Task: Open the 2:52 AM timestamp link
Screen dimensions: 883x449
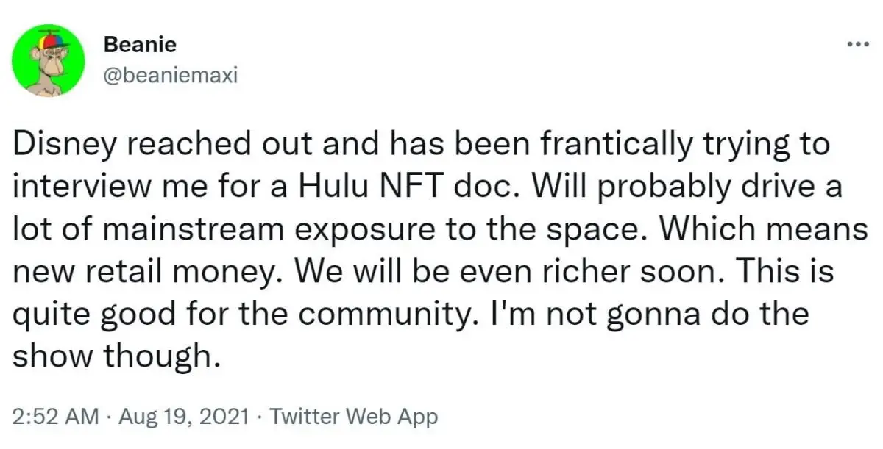Action: click(55, 417)
